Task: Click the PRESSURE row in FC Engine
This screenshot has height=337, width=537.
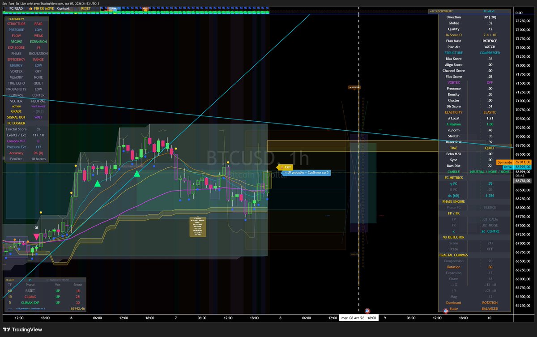Action: point(26,30)
